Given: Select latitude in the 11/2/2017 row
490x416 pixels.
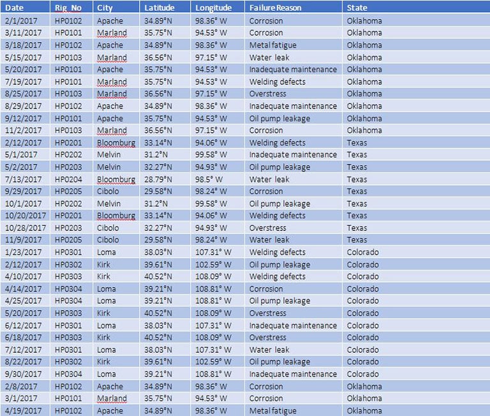Looking at the screenshot, I should coord(158,130).
